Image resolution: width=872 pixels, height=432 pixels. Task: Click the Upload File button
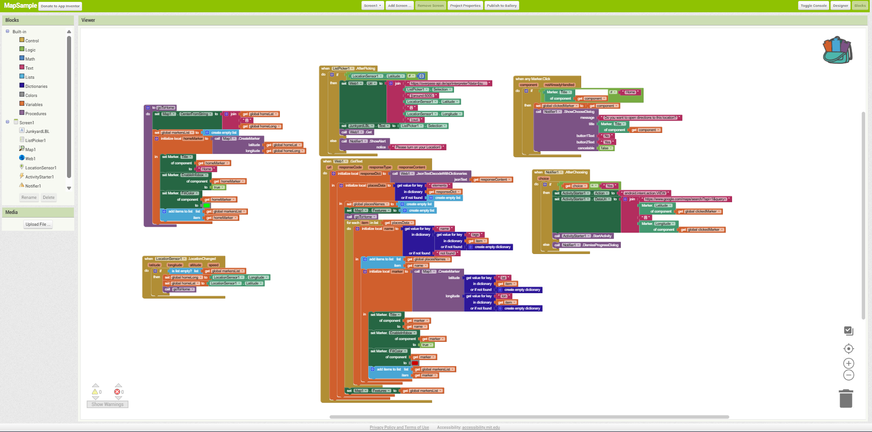[x=38, y=224]
